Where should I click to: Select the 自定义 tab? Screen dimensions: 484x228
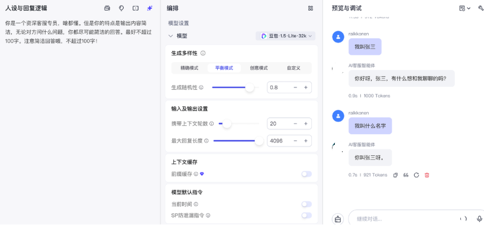tap(293, 68)
